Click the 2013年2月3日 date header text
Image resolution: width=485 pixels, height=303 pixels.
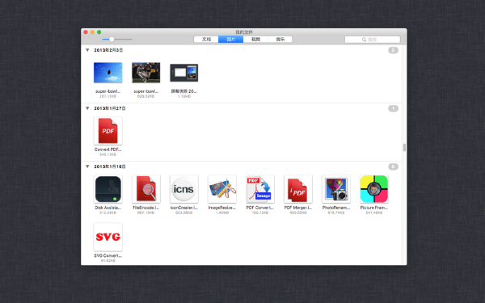click(108, 50)
